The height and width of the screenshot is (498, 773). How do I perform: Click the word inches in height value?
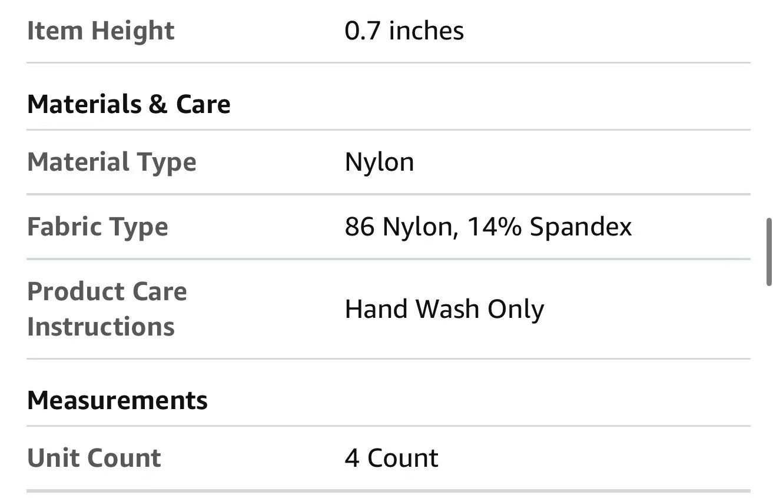point(427,31)
